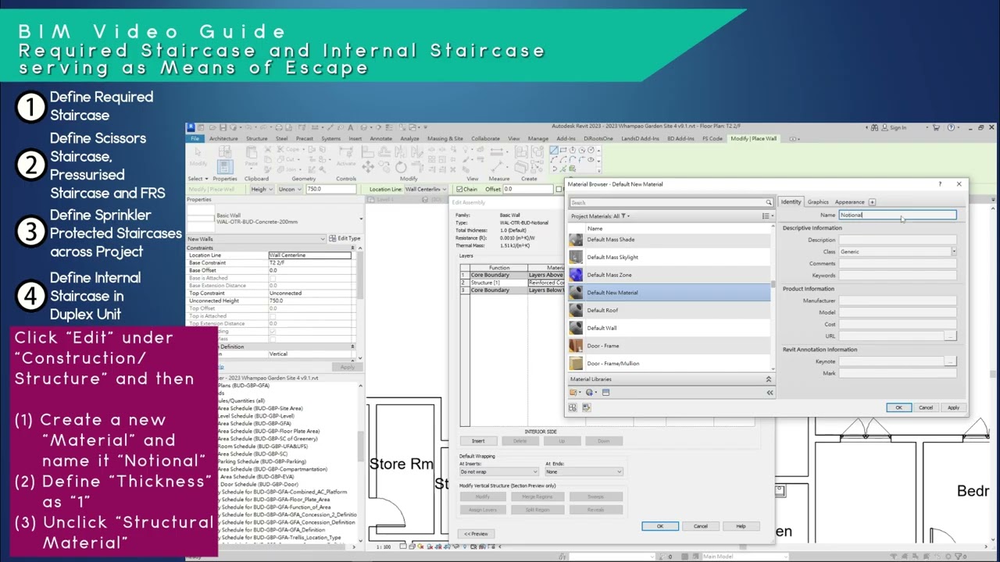Screen dimensions: 1000x562
Task: Switch to the Appearance tab
Action: [x=849, y=202]
